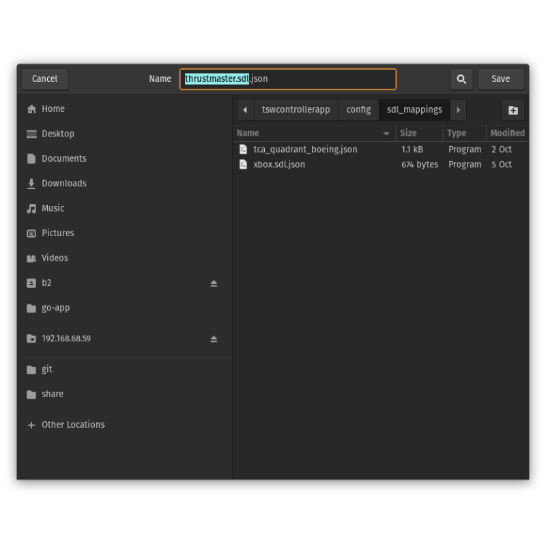Click Program type of xbox.sdl.json row
546x546 pixels.
465,164
